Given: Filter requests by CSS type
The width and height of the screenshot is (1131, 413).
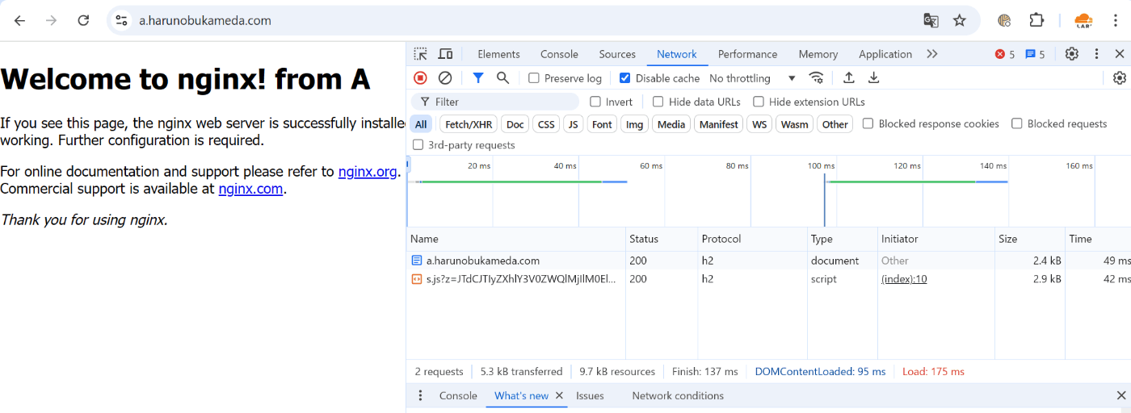Looking at the screenshot, I should [x=546, y=124].
